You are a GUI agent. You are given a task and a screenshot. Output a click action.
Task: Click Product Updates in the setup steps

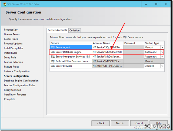tap(13, 44)
